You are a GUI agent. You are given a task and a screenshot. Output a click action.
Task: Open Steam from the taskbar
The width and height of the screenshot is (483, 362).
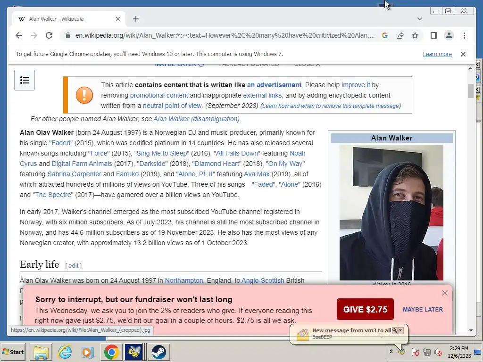(x=158, y=352)
